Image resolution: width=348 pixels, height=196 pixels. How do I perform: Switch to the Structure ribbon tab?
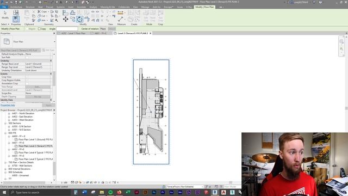30,7
